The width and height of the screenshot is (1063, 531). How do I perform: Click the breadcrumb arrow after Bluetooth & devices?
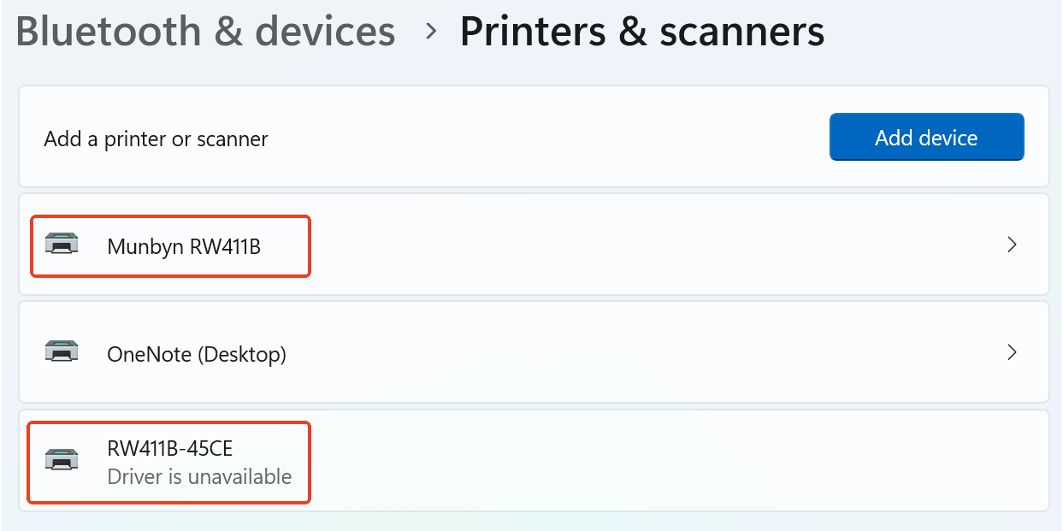pyautogui.click(x=432, y=32)
